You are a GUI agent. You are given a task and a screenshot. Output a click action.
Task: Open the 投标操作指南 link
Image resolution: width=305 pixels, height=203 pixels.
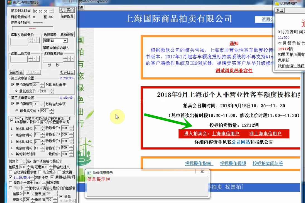point(199,163)
